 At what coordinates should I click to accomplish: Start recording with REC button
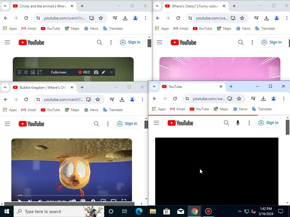pos(84,72)
